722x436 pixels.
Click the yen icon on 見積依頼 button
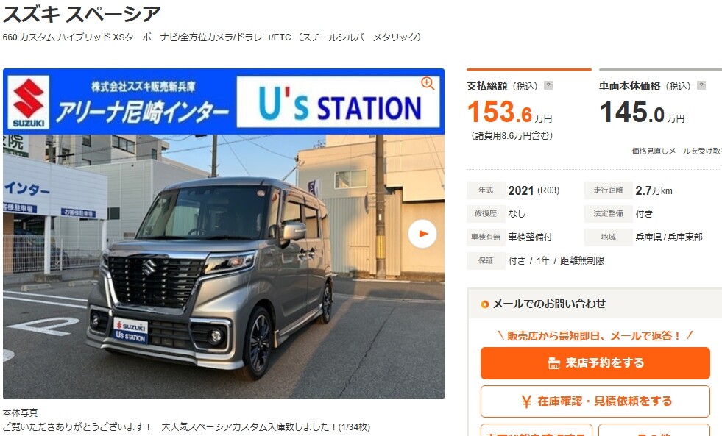click(x=526, y=401)
